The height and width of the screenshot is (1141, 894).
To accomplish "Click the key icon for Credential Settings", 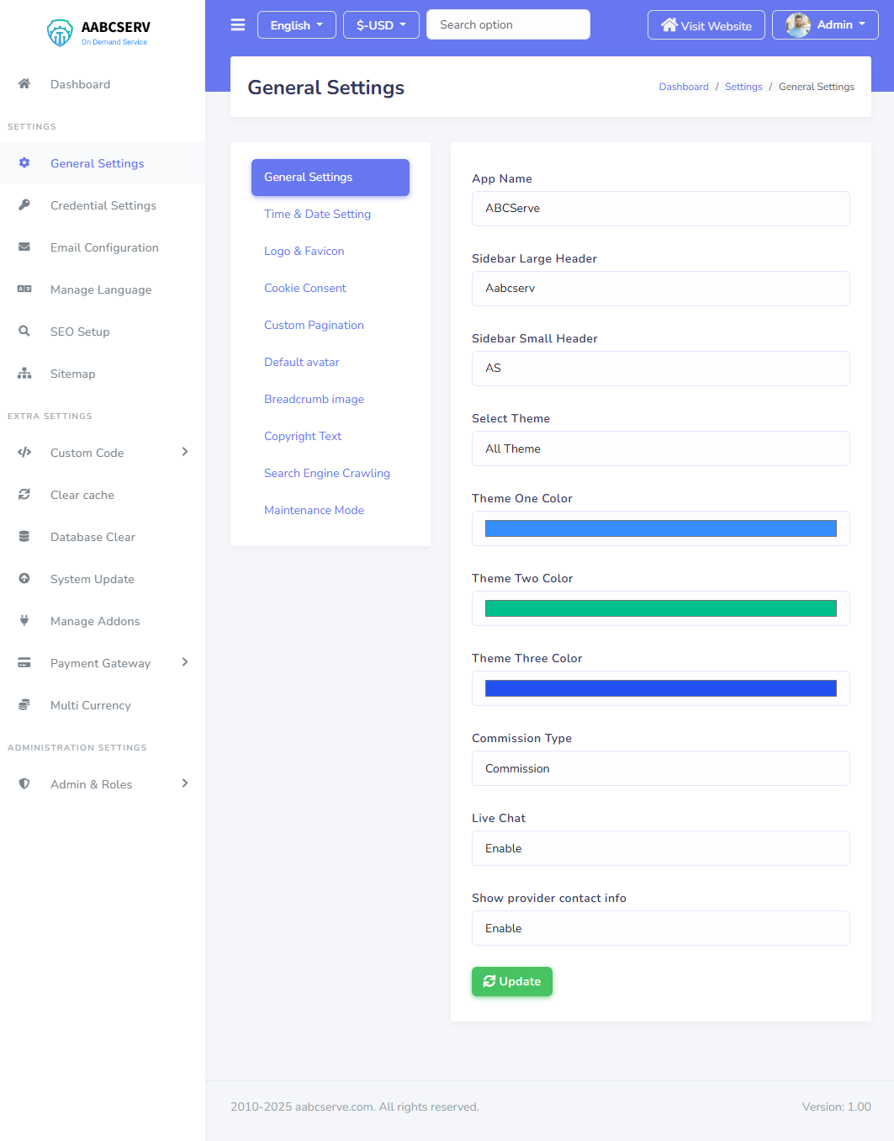I will pos(24,204).
